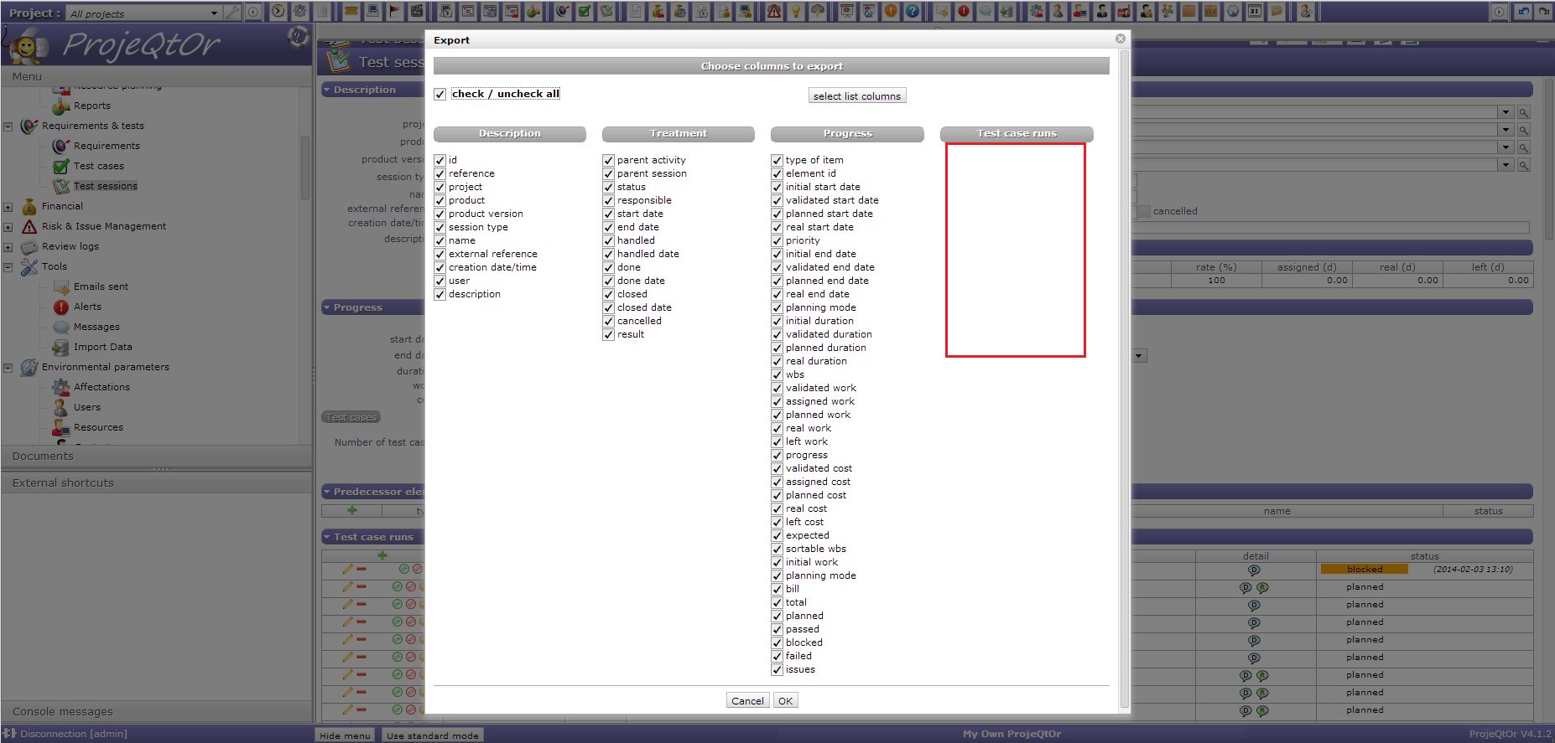The width and height of the screenshot is (1555, 743).
Task: Click the Requirements target icon in menu tree
Action: pos(60,146)
